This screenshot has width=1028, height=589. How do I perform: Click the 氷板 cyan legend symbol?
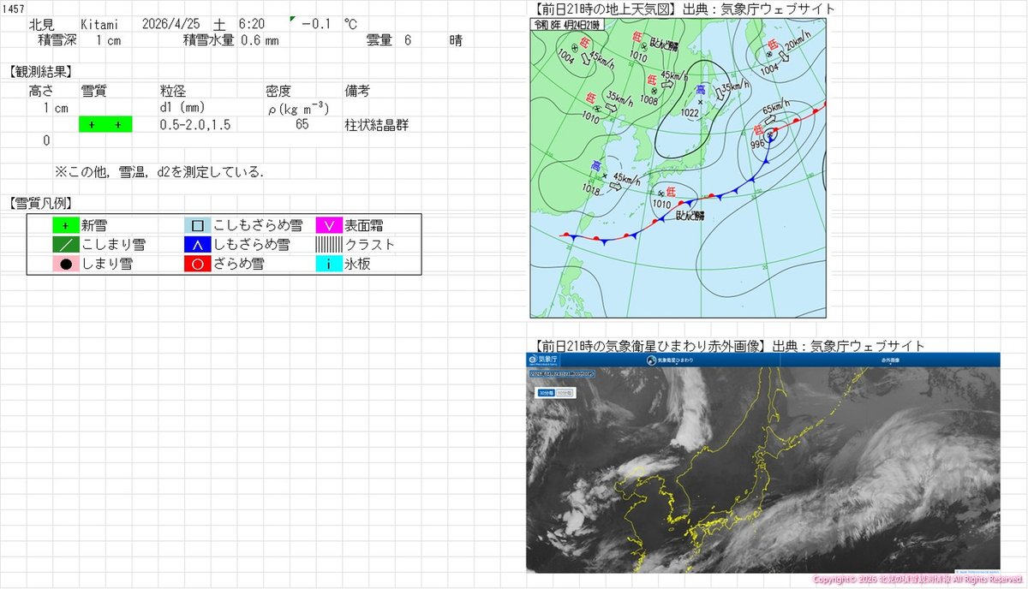326,264
